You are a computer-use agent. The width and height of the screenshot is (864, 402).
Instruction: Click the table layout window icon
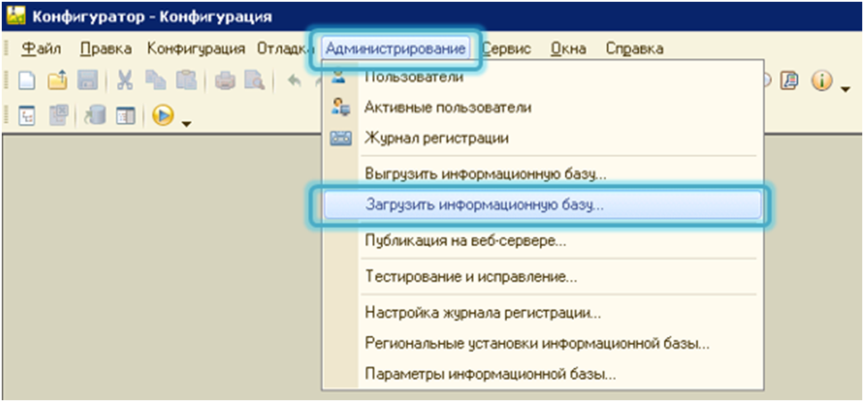point(125,116)
